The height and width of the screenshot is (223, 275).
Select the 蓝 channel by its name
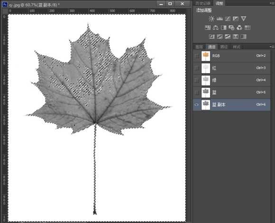pyautogui.click(x=214, y=93)
